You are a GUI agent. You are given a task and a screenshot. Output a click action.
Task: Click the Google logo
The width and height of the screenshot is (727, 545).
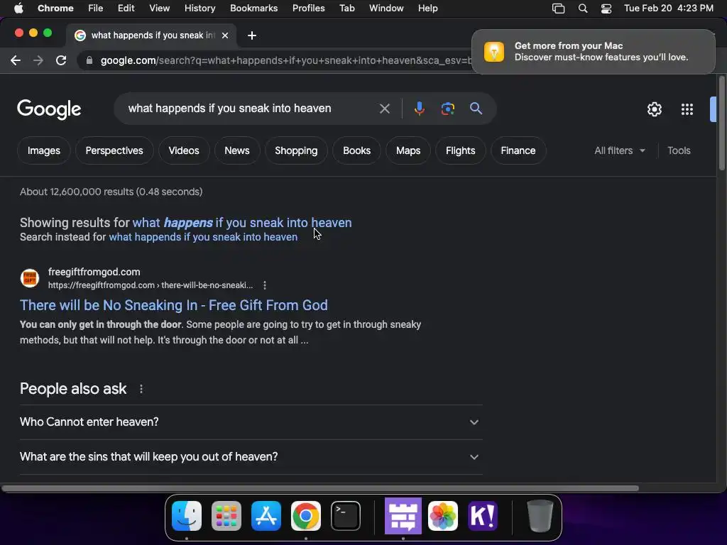click(49, 109)
